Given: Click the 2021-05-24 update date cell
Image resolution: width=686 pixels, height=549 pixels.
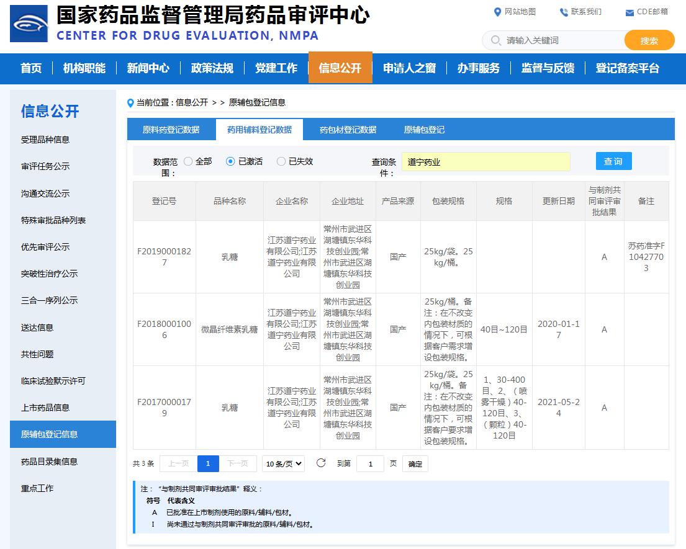Looking at the screenshot, I should (x=559, y=408).
